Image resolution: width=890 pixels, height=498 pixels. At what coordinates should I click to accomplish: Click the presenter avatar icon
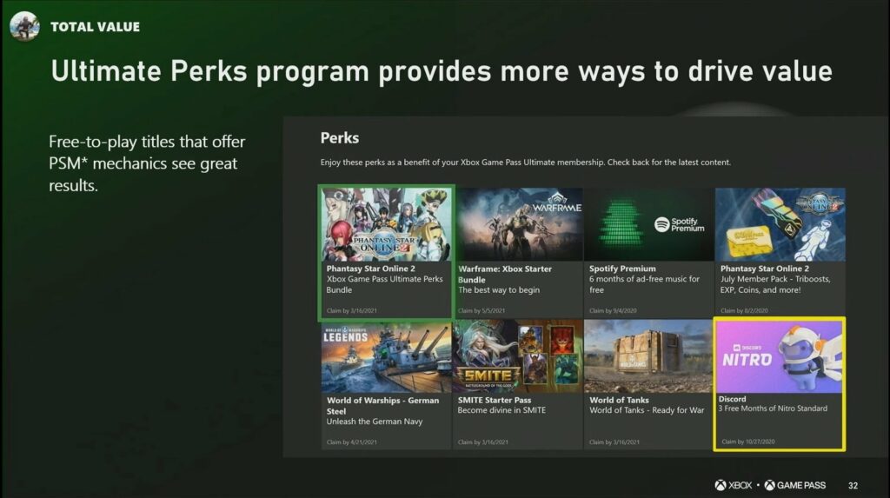point(24,26)
